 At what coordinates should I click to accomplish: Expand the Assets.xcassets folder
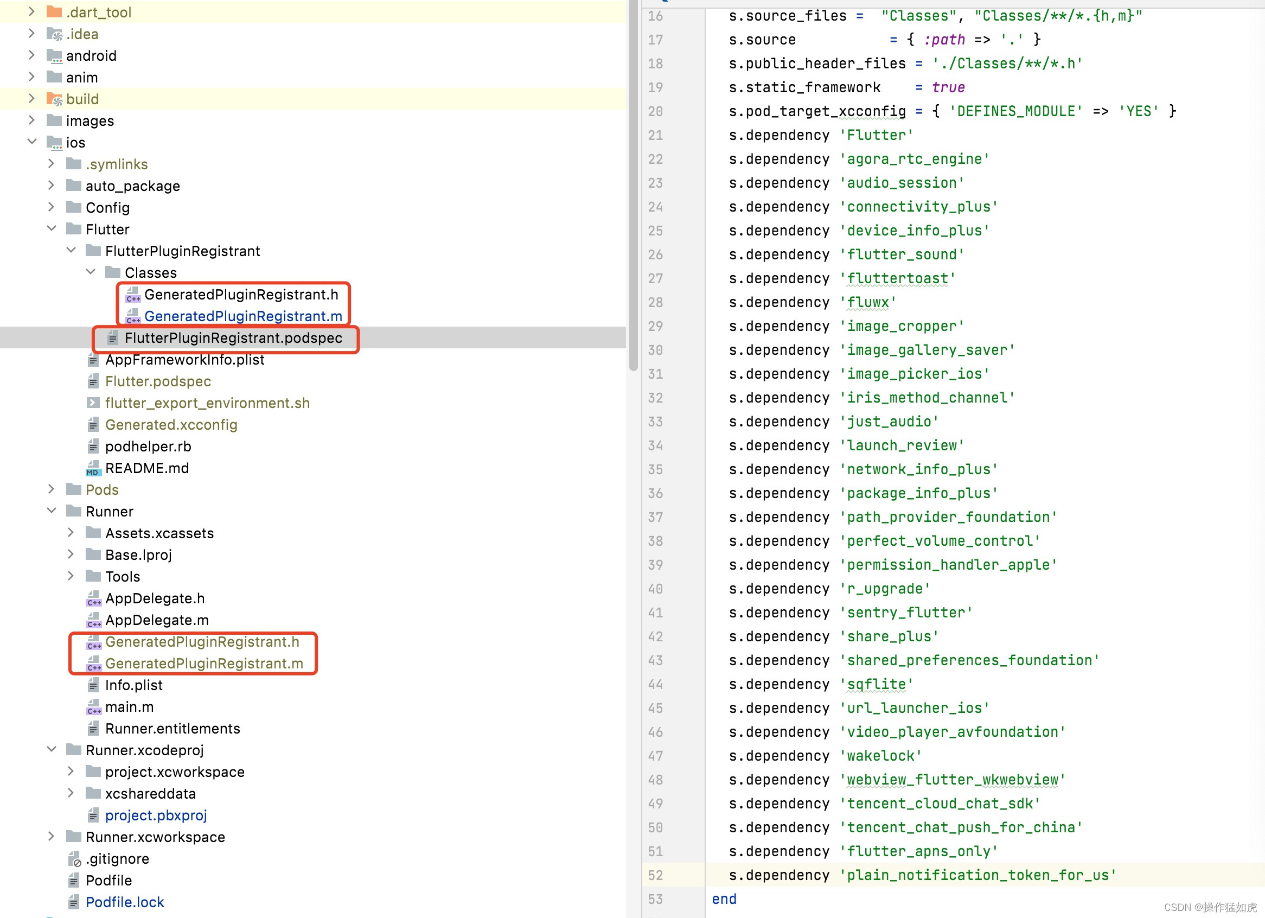(71, 532)
